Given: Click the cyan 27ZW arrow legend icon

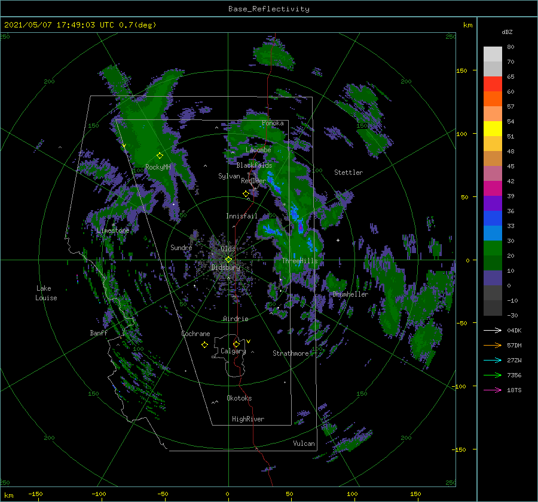Looking at the screenshot, I should 493,360.
